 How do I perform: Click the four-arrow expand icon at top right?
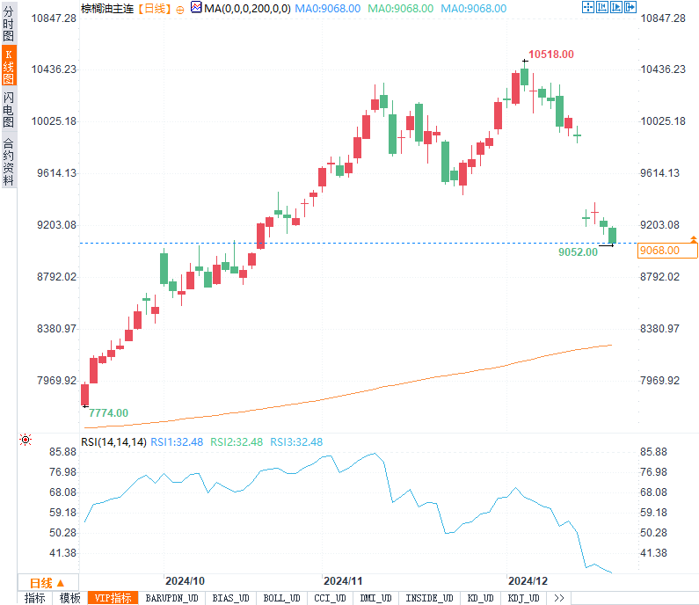click(x=588, y=8)
